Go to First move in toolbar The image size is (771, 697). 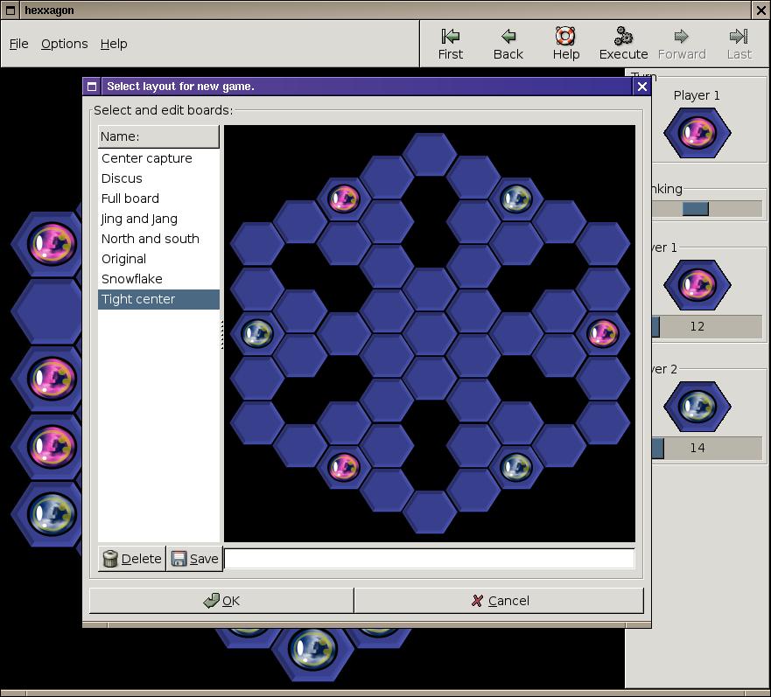[x=450, y=44]
